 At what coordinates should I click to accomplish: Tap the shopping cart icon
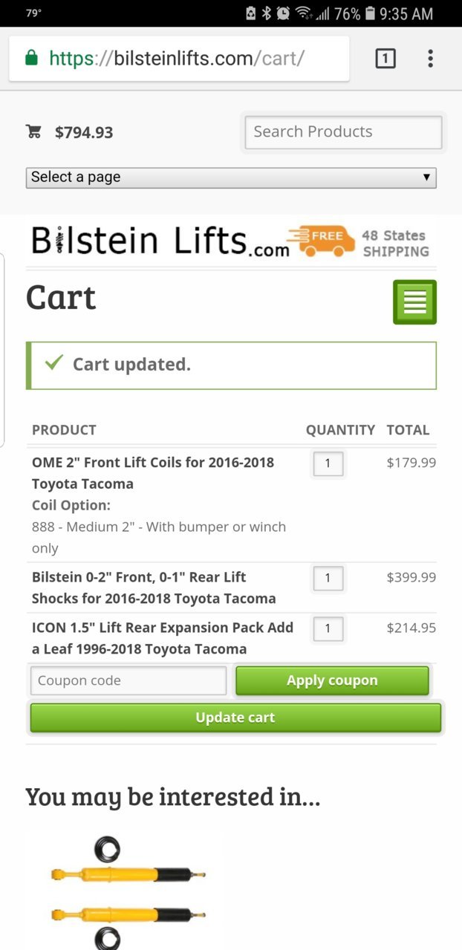pos(33,132)
